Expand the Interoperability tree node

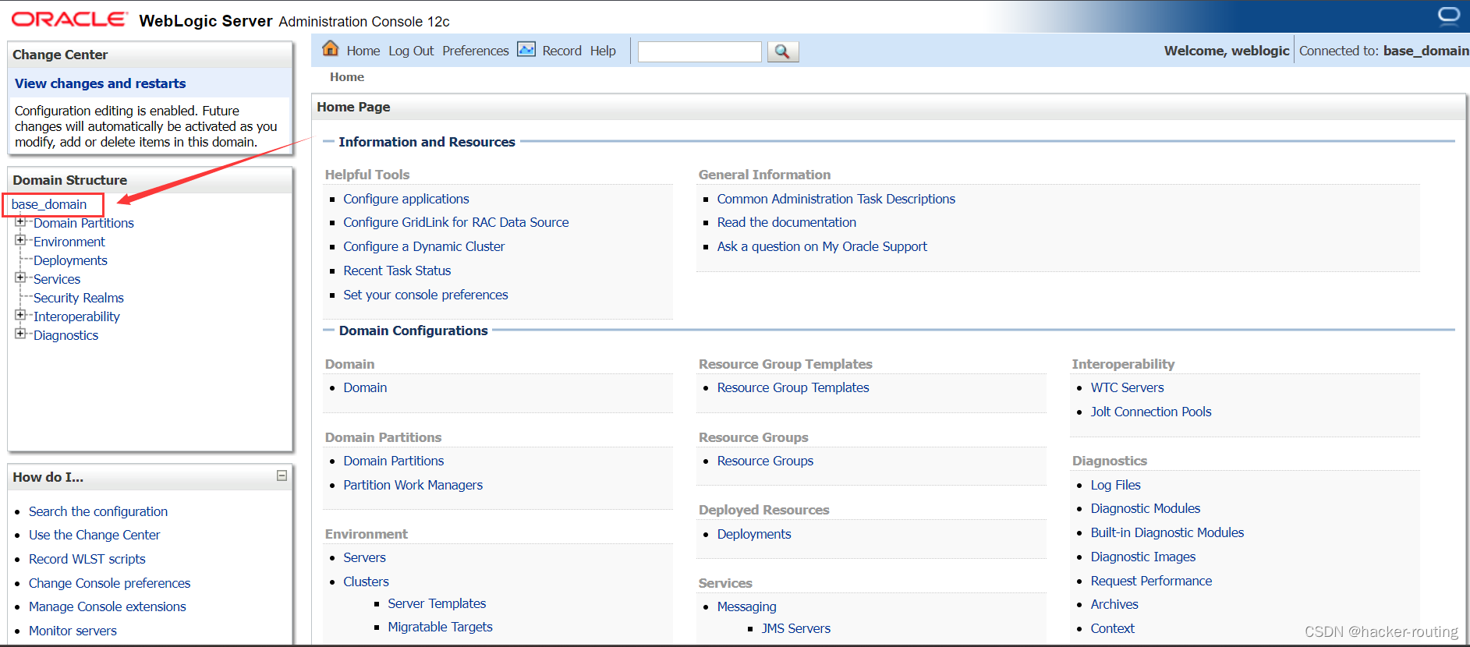[20, 316]
